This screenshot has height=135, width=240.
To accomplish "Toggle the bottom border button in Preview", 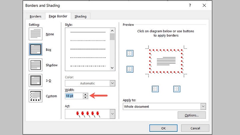I will (x=130, y=69).
